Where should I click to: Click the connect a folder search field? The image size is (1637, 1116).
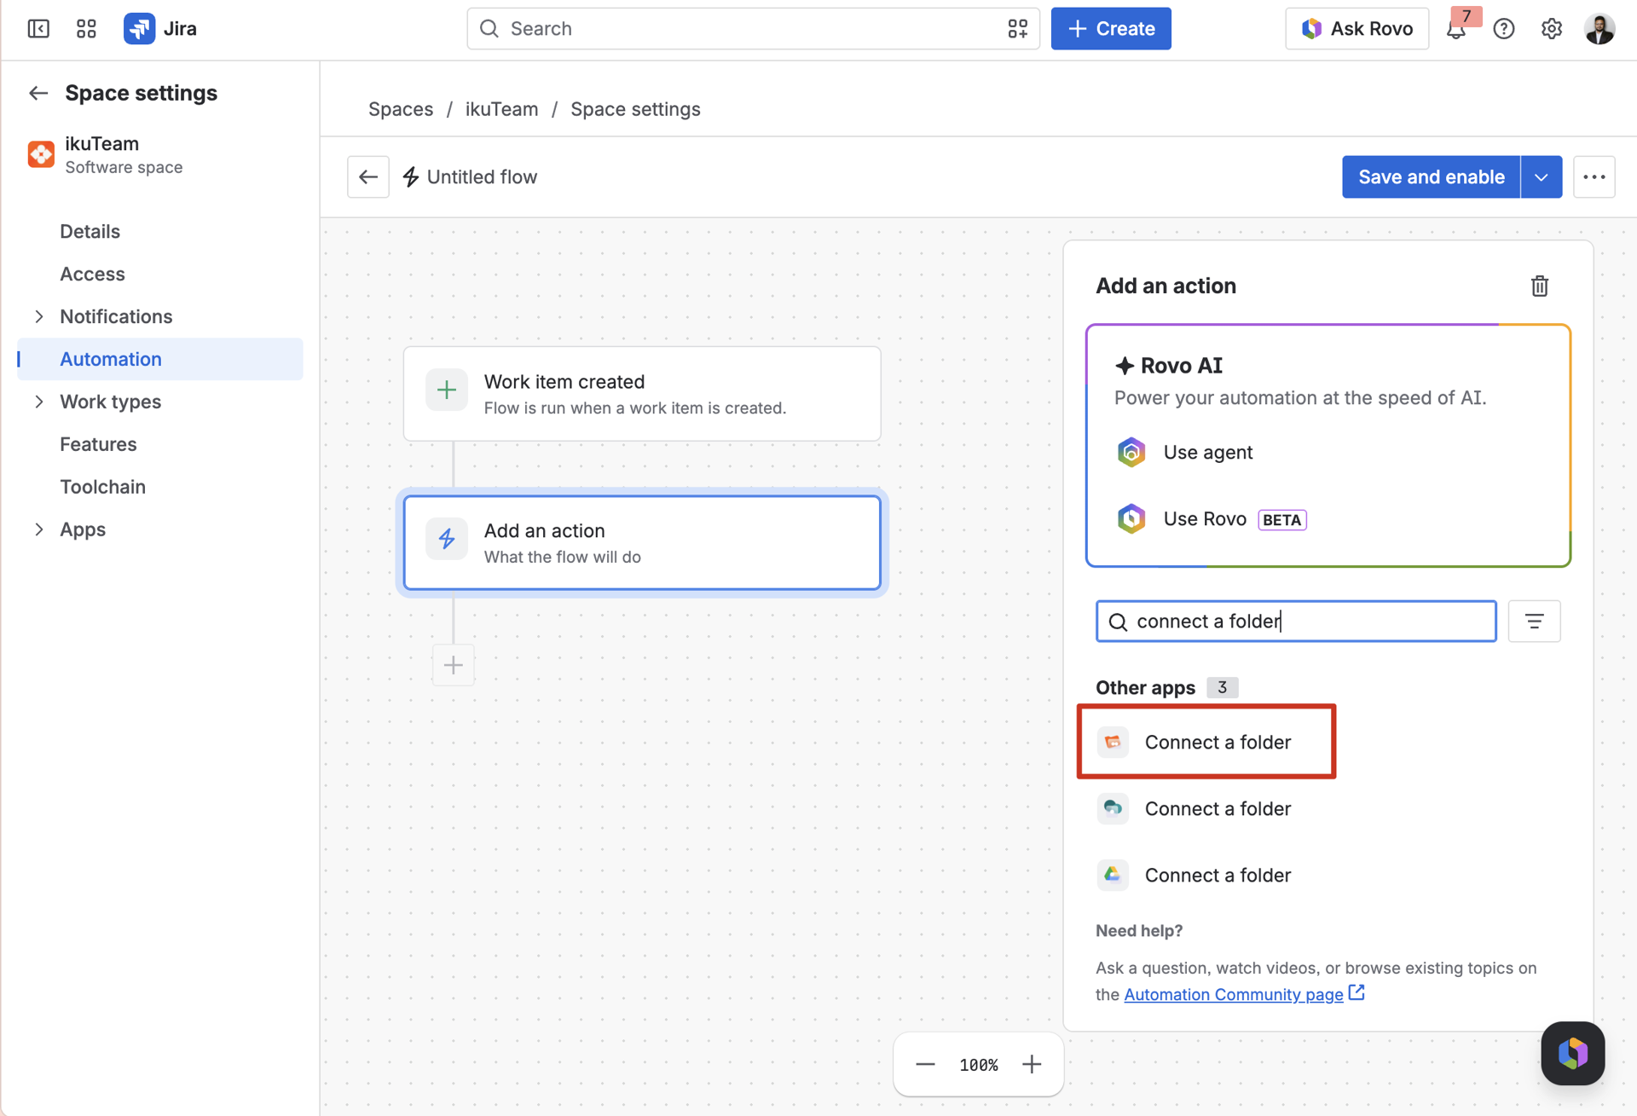(1295, 622)
